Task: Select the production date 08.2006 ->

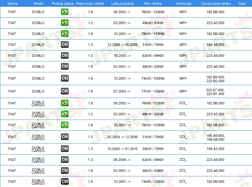Action: [122, 160]
